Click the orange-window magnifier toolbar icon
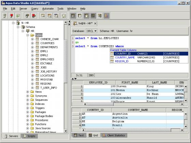The image size is (191, 143). (x=49, y=16)
